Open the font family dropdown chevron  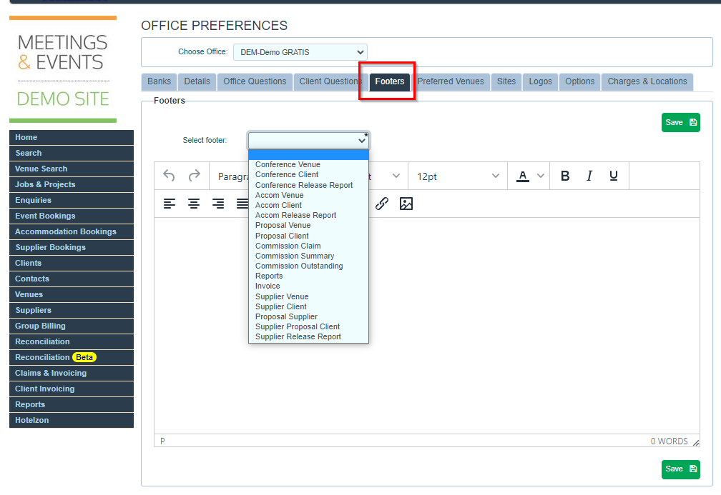396,176
